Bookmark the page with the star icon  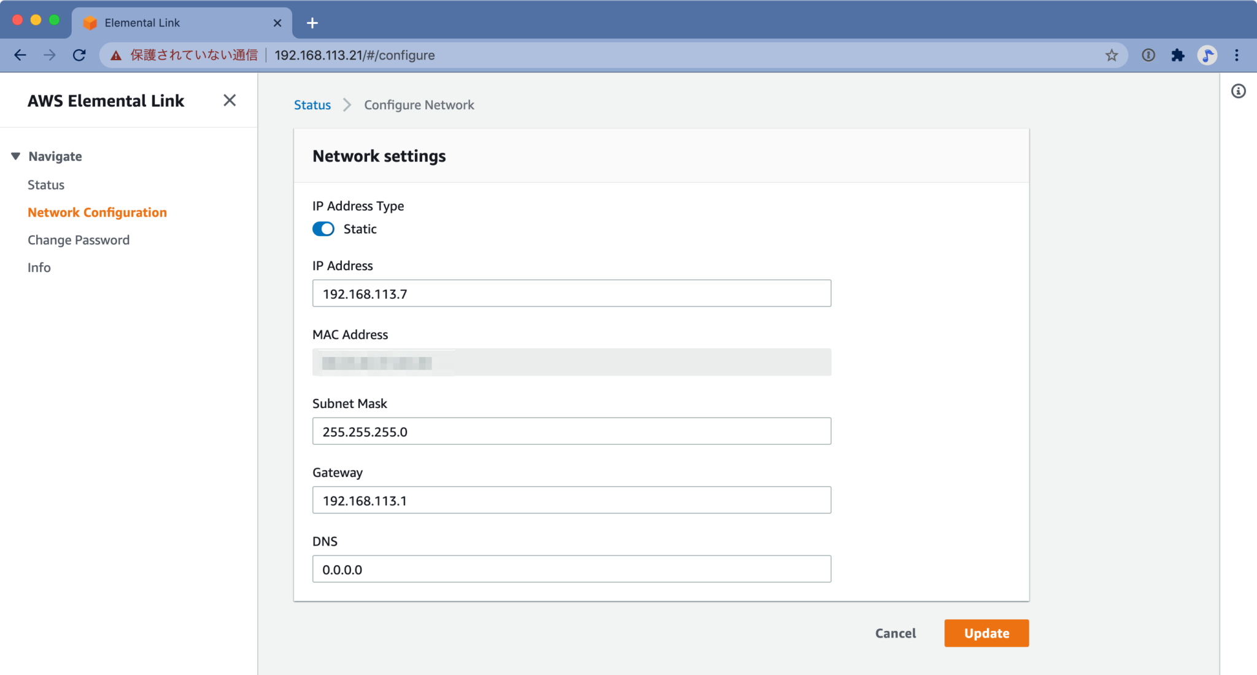(1111, 55)
